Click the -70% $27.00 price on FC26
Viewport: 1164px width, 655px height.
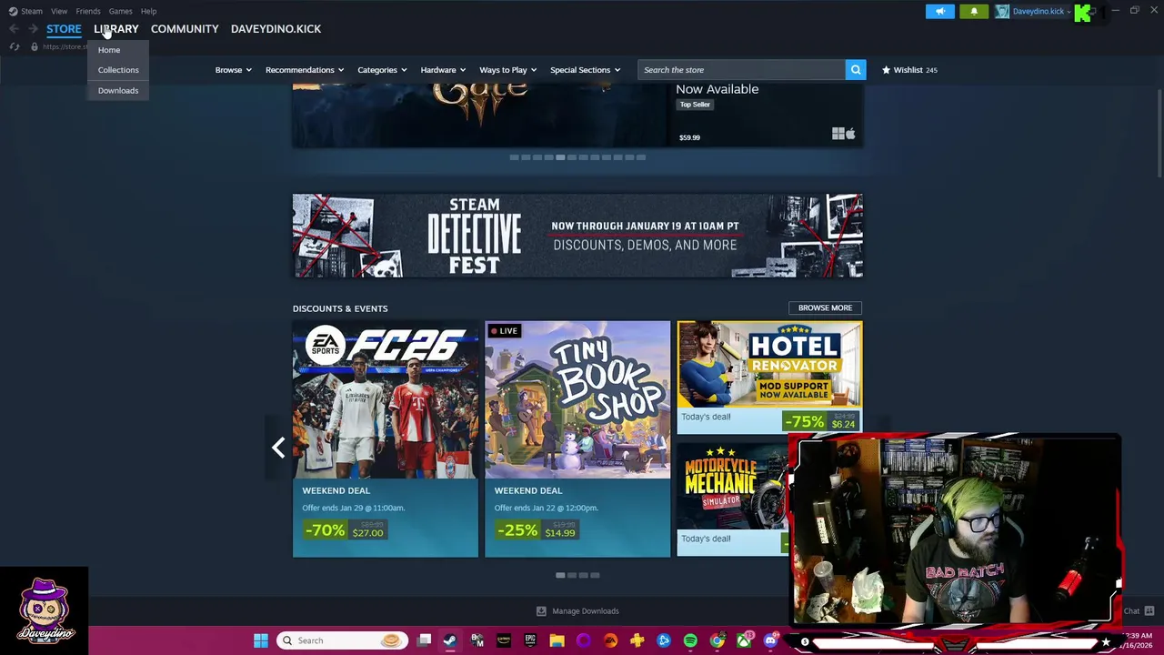(x=346, y=529)
